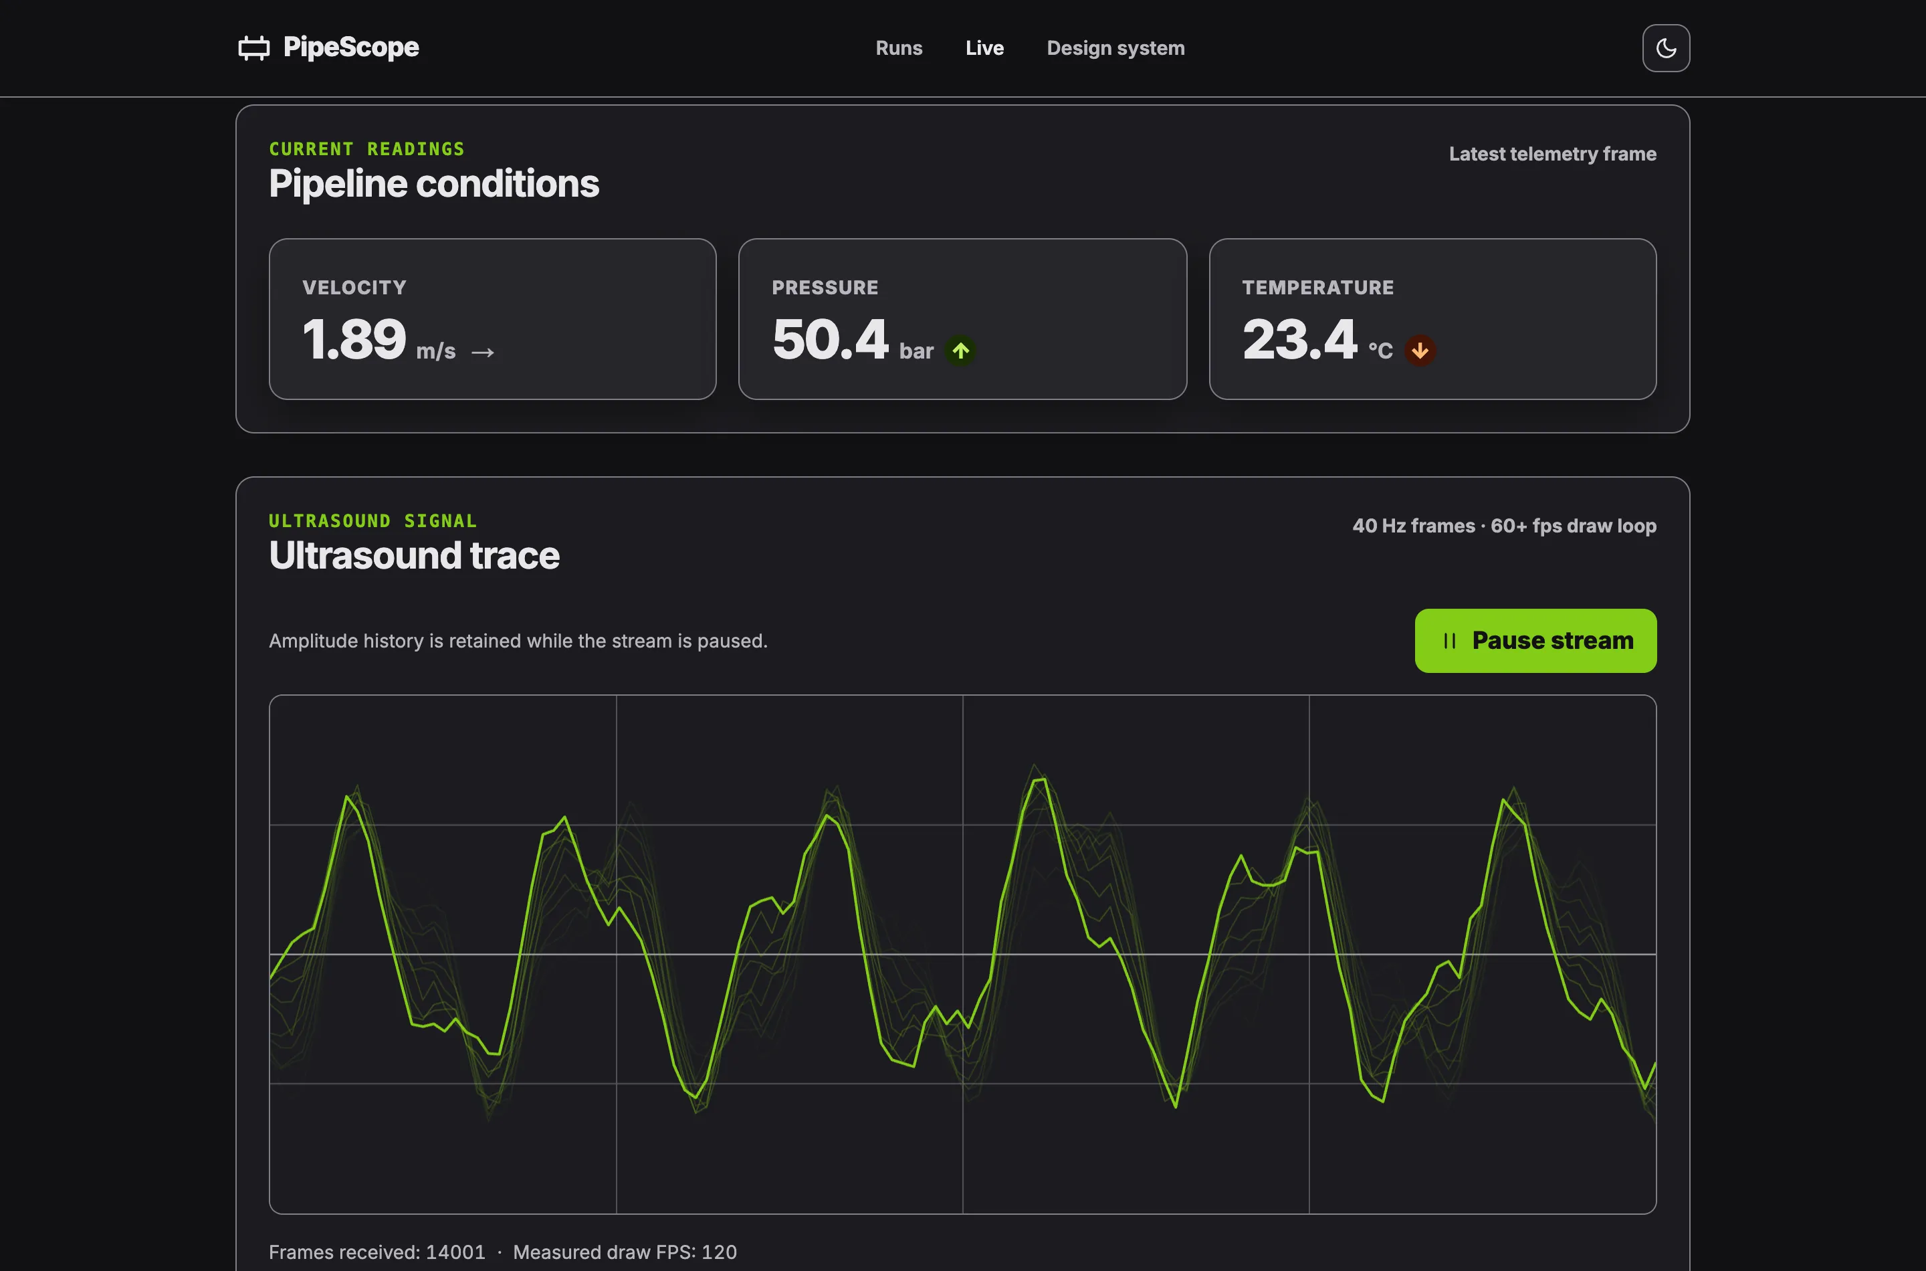1926x1271 pixels.
Task: Click the 40 Hz frames draw loop note
Action: click(x=1504, y=526)
